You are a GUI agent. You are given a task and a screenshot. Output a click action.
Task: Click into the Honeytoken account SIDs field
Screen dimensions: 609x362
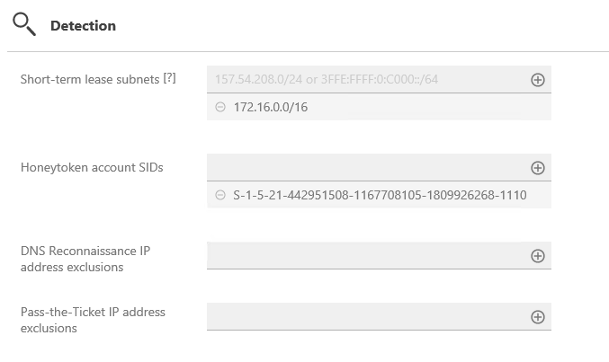[x=368, y=168]
